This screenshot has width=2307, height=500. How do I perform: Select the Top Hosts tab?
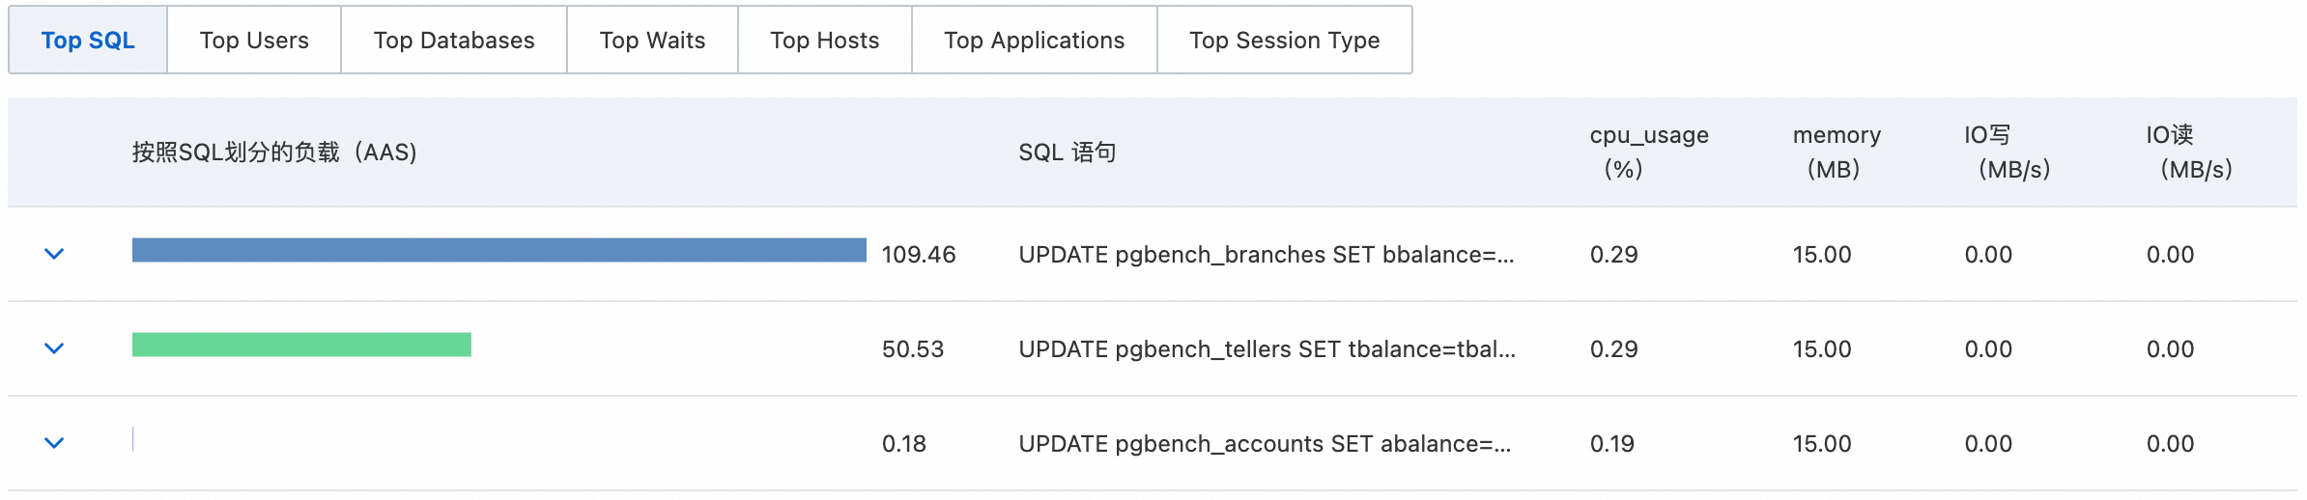tap(824, 41)
